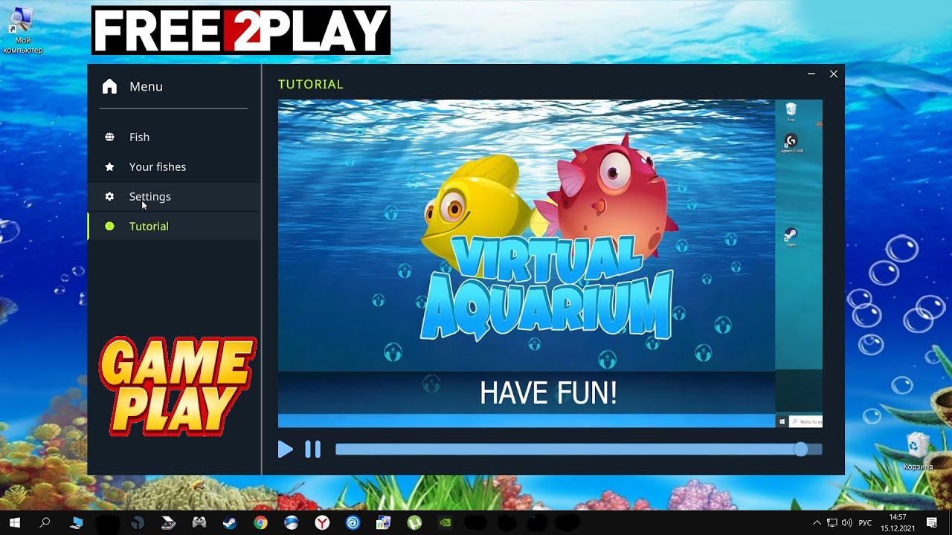This screenshot has width=952, height=535.
Task: Click the video progress slider handle
Action: click(x=800, y=449)
